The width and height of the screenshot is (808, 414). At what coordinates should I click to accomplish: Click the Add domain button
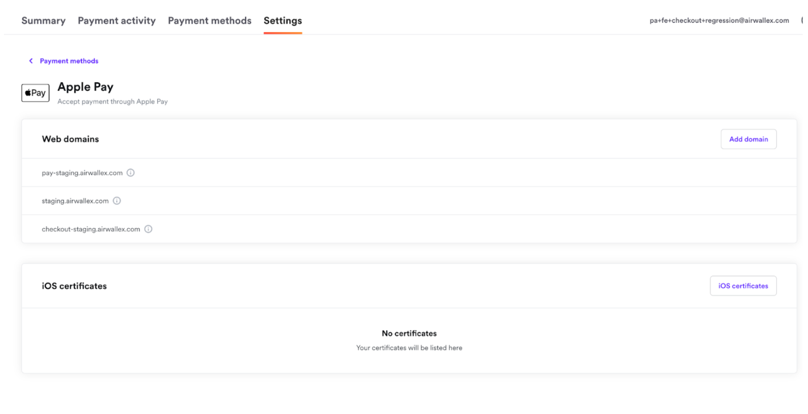point(748,139)
